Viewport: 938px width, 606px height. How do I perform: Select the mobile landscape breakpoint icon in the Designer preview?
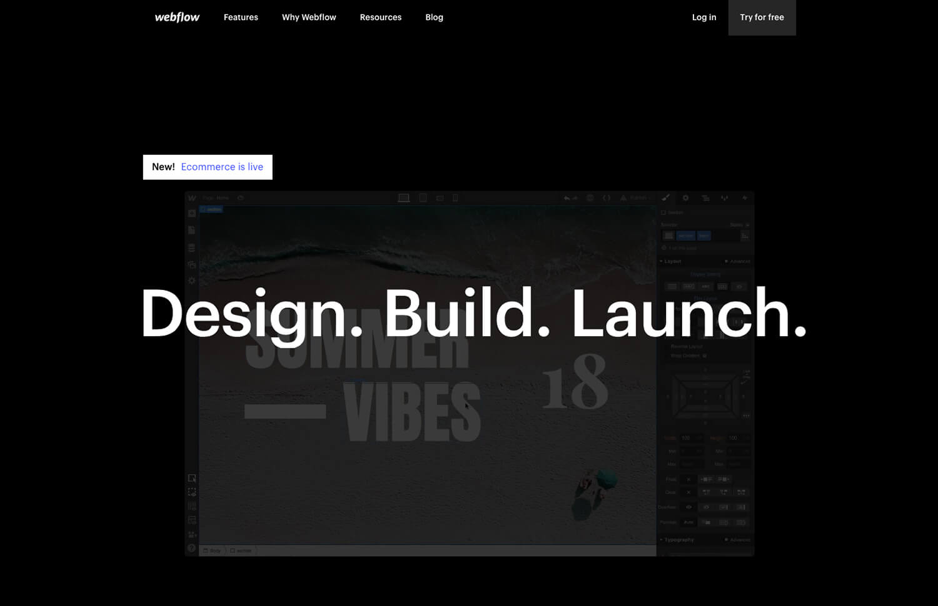click(440, 198)
